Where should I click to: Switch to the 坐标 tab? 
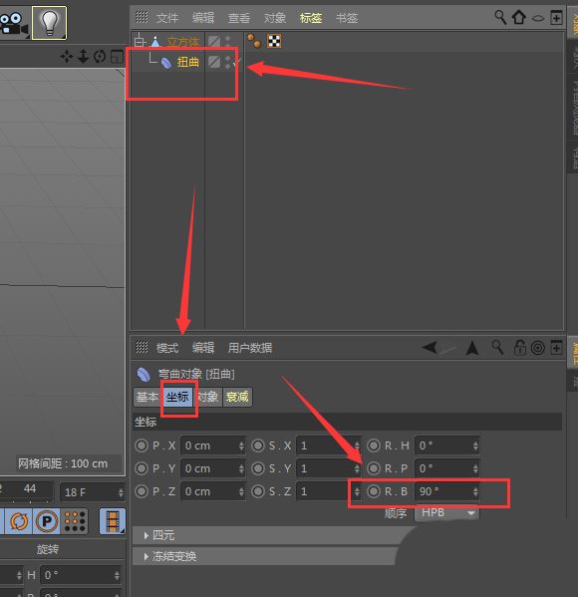tap(177, 397)
